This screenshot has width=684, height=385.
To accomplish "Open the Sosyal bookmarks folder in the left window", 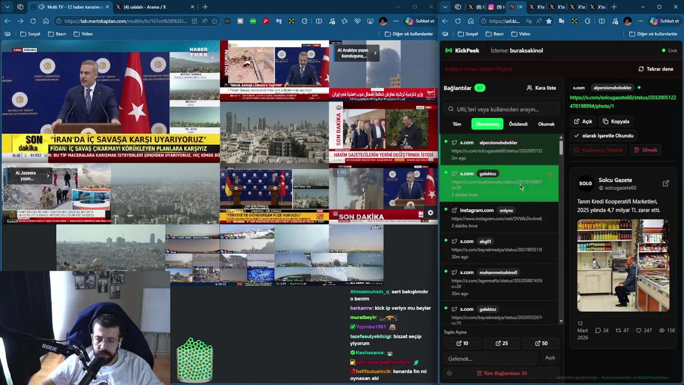I will point(30,34).
